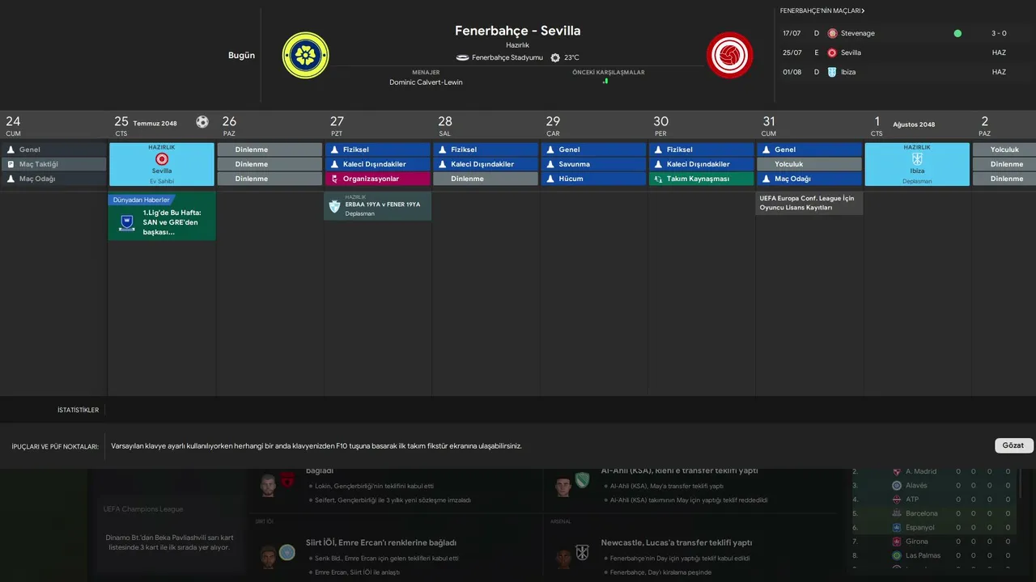The width and height of the screenshot is (1036, 582).
Task: Select the Yolculuk slot on Sunday 2
Action: pos(1004,150)
